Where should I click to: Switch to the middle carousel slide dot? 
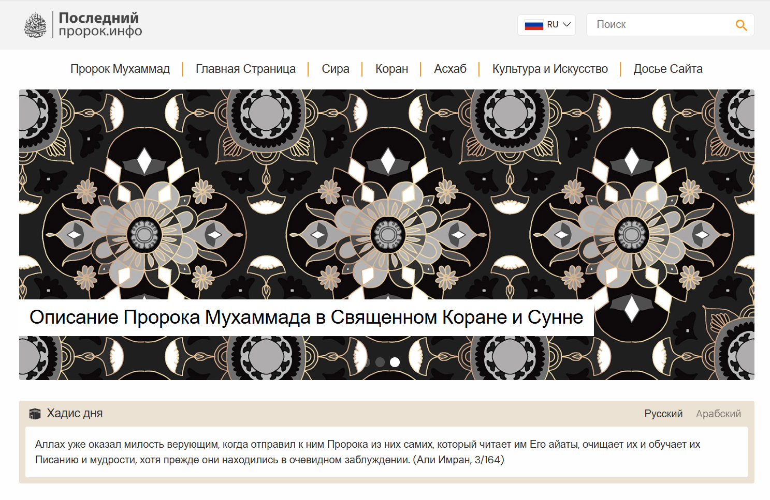point(380,362)
